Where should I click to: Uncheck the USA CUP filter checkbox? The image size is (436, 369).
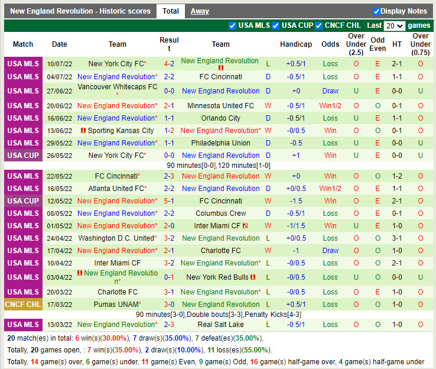click(276, 25)
